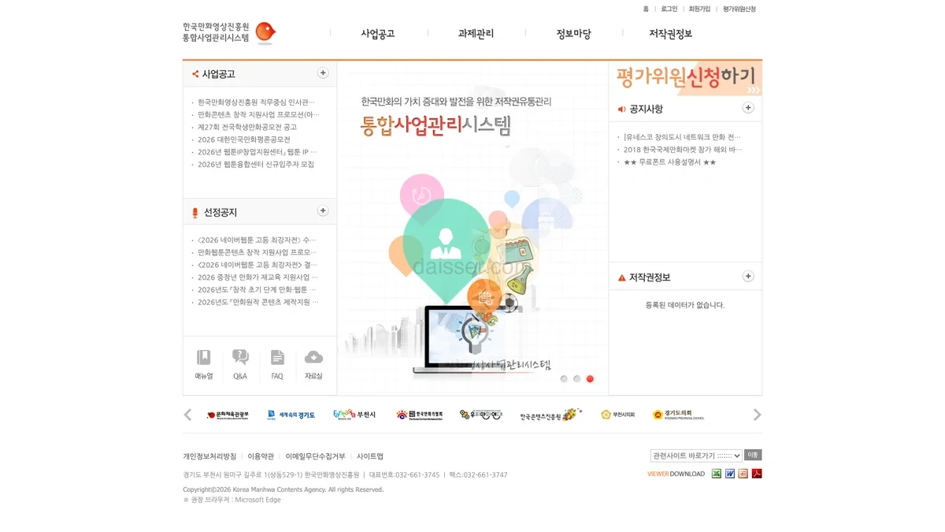Download the Excel viewer
Viewport: 945px width, 532px height.
pyautogui.click(x=717, y=474)
